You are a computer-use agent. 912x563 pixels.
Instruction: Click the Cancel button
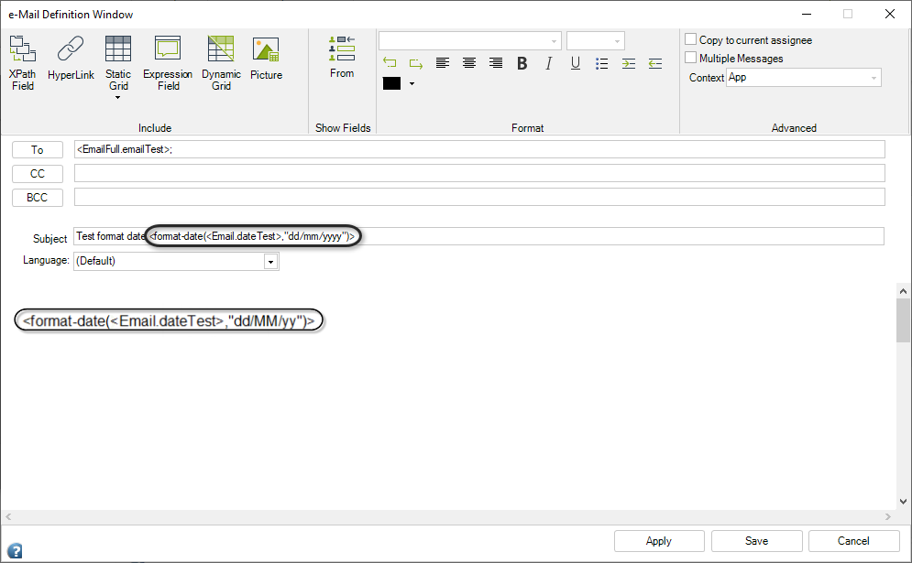853,541
